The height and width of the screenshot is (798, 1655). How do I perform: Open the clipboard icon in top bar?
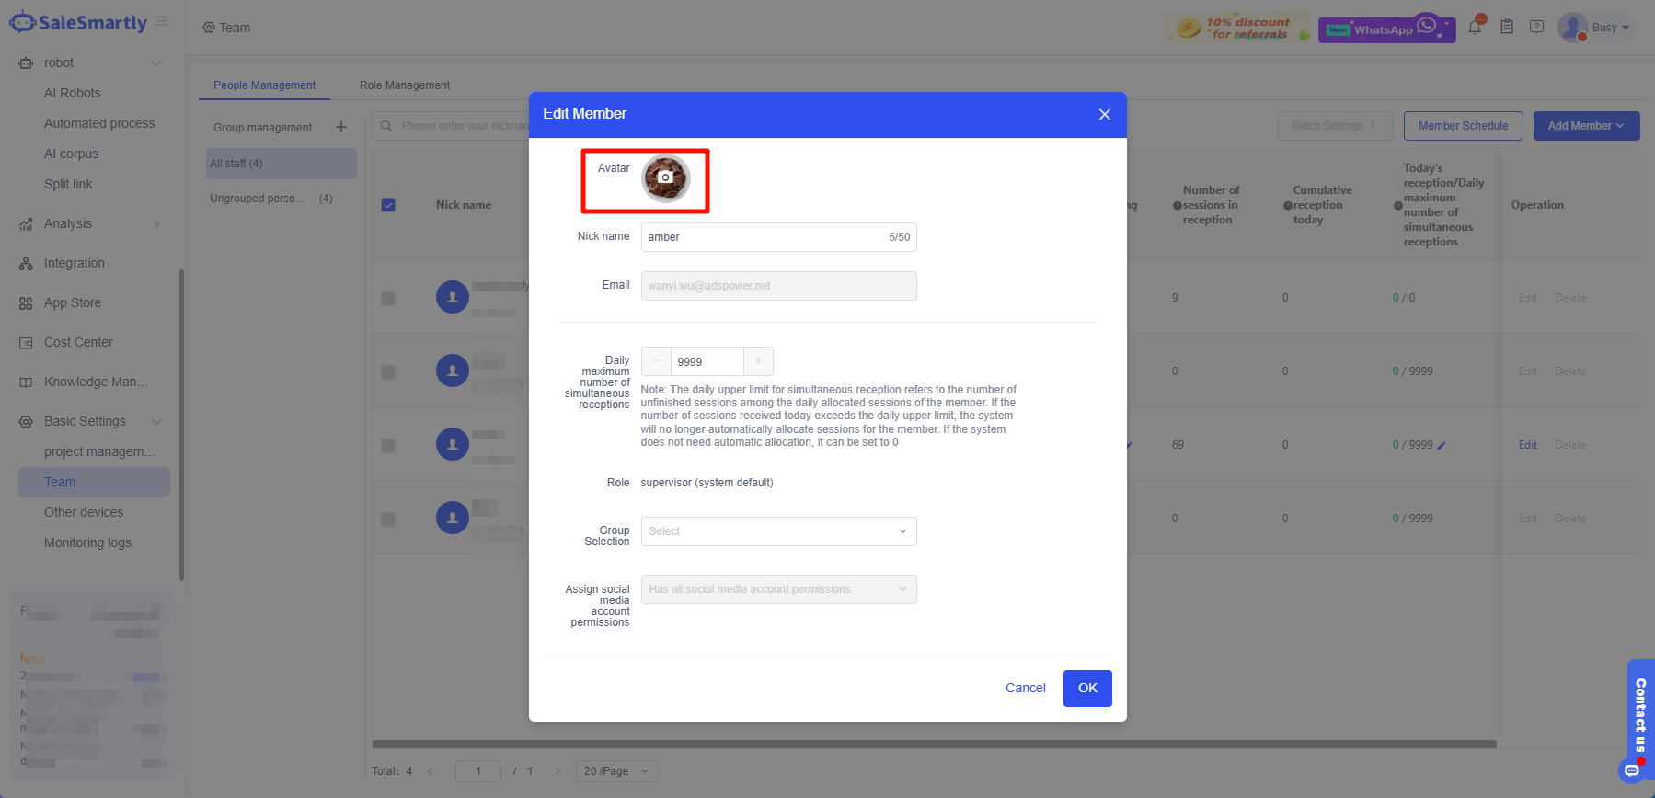click(1507, 27)
